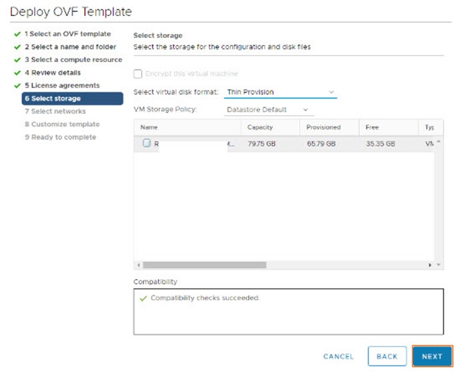Open the virtual disk format dropdown
454x372 pixels.
click(280, 92)
